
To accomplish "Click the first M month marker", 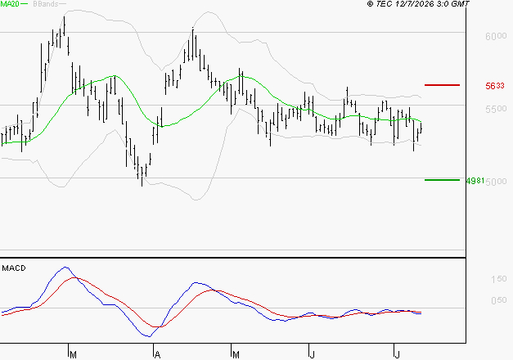I will pos(73,355).
